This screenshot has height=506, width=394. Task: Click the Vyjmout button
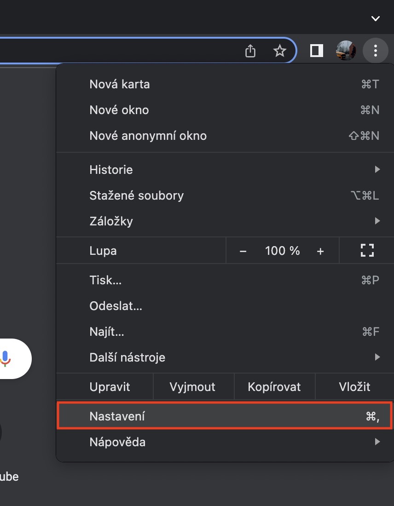[192, 387]
